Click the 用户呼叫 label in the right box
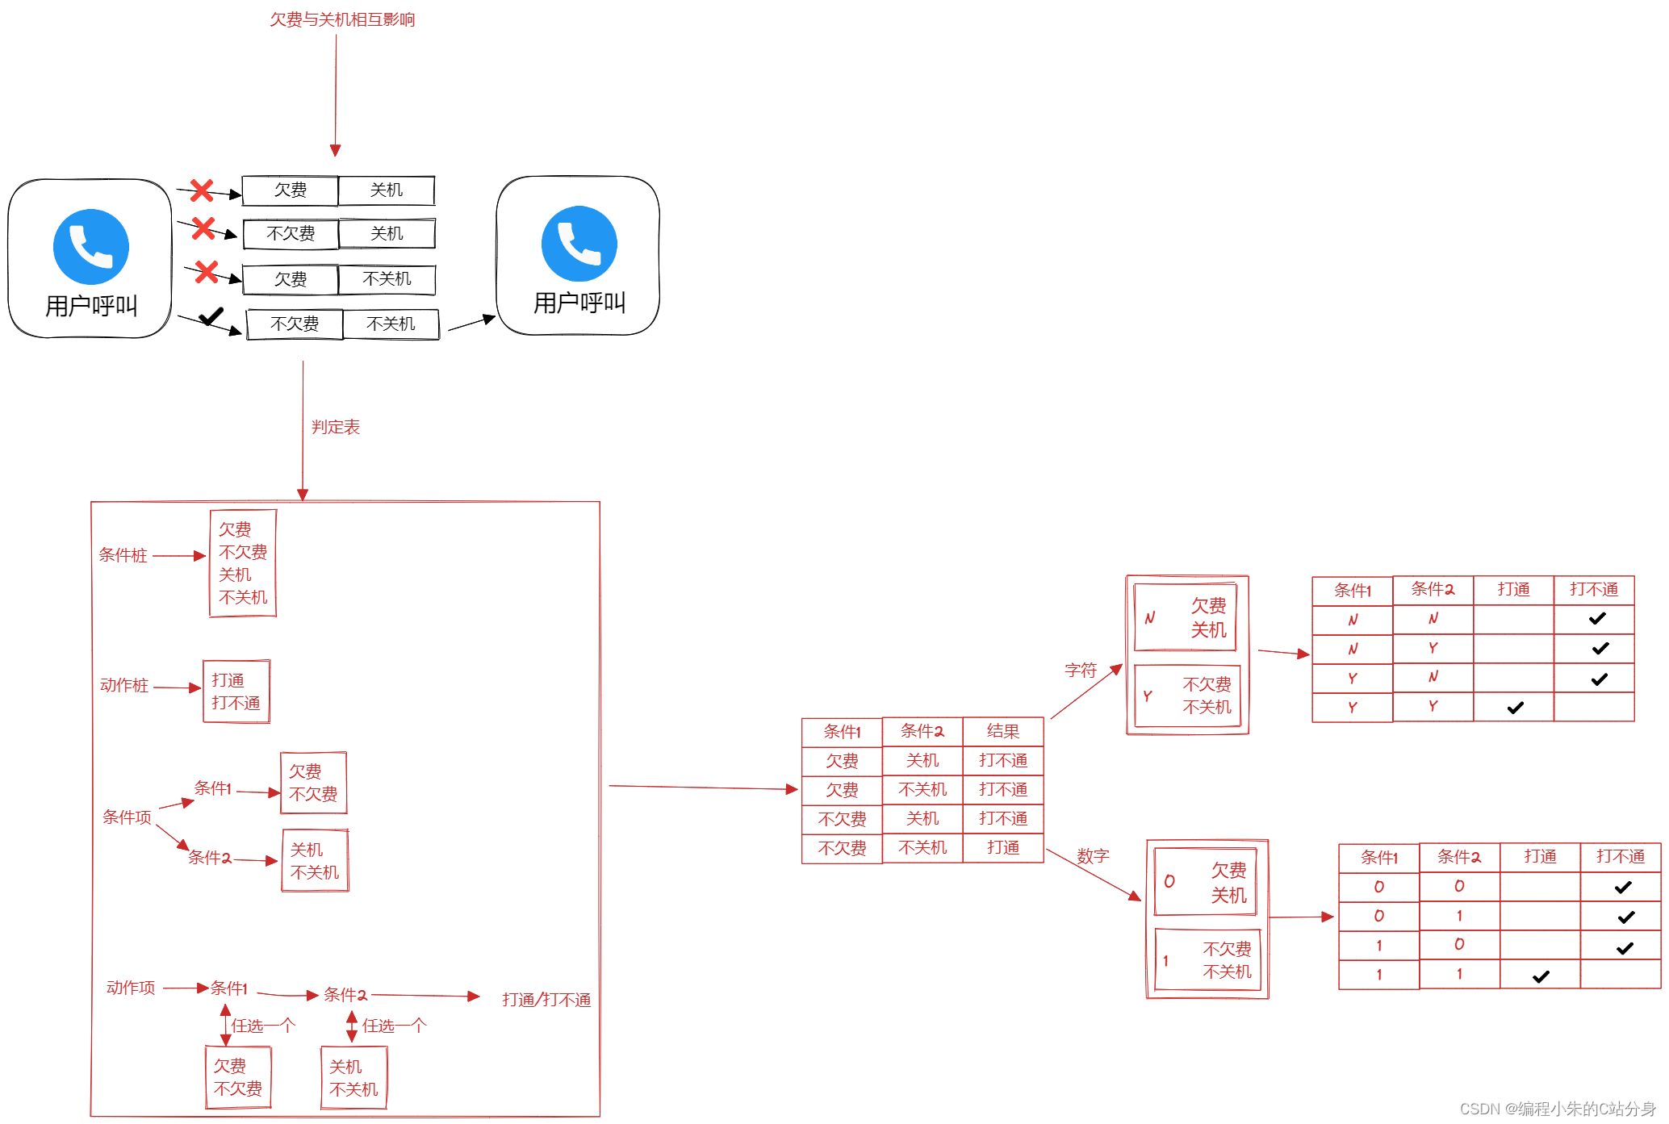Viewport: 1669px width, 1124px height. coord(579,303)
